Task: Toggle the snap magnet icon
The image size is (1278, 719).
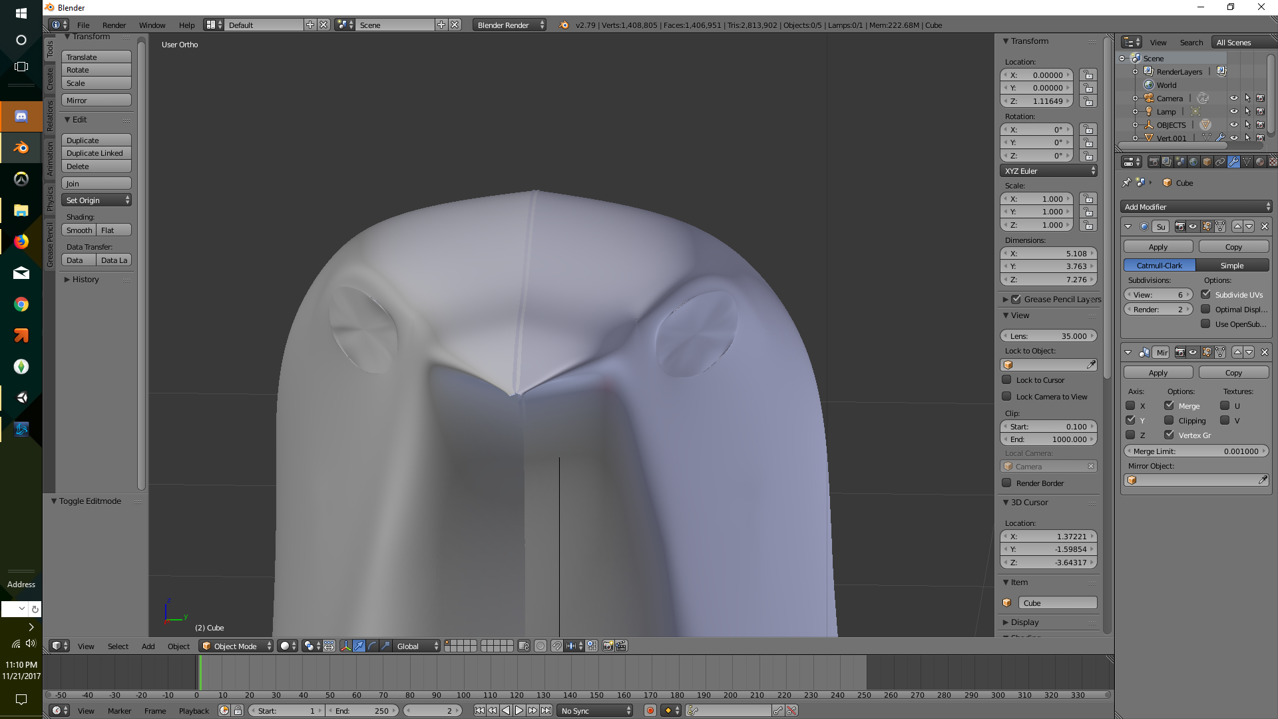Action: point(556,646)
